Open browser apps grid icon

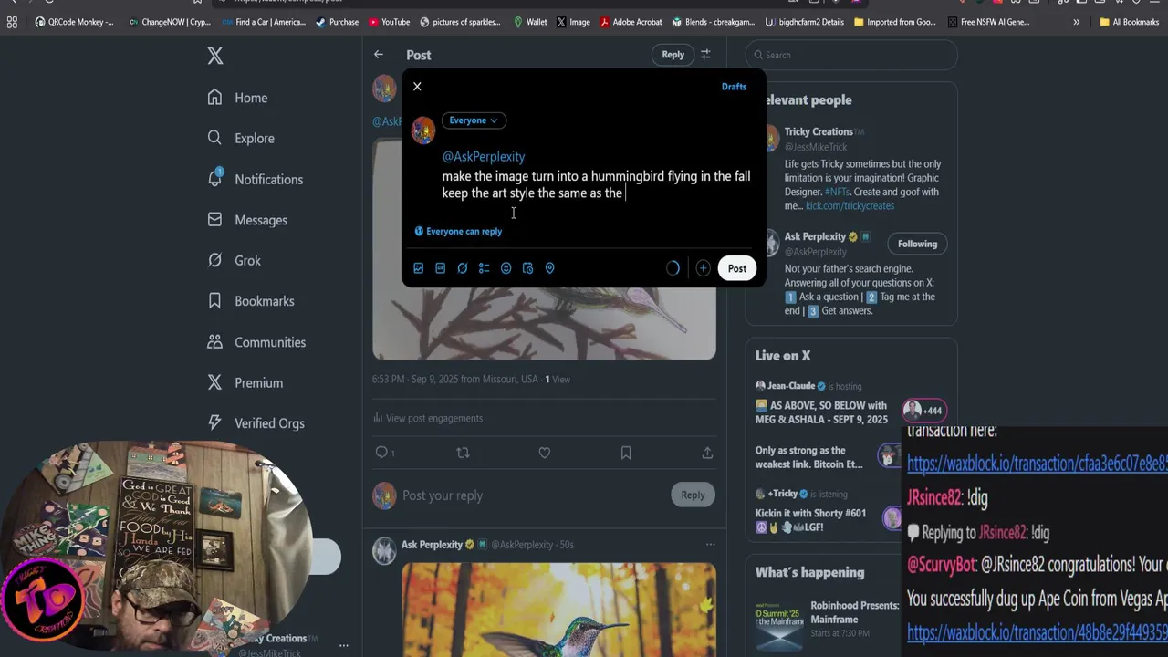point(12,22)
